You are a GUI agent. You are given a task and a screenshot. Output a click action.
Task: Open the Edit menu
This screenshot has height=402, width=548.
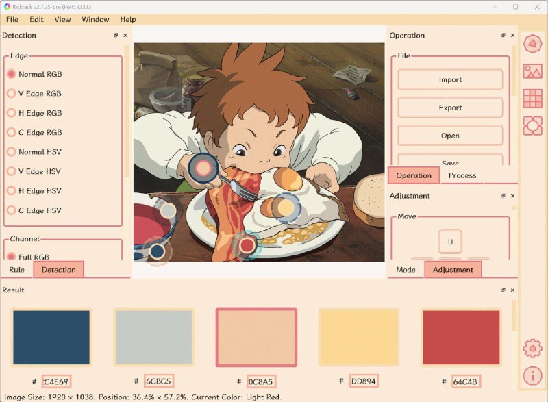(x=36, y=20)
